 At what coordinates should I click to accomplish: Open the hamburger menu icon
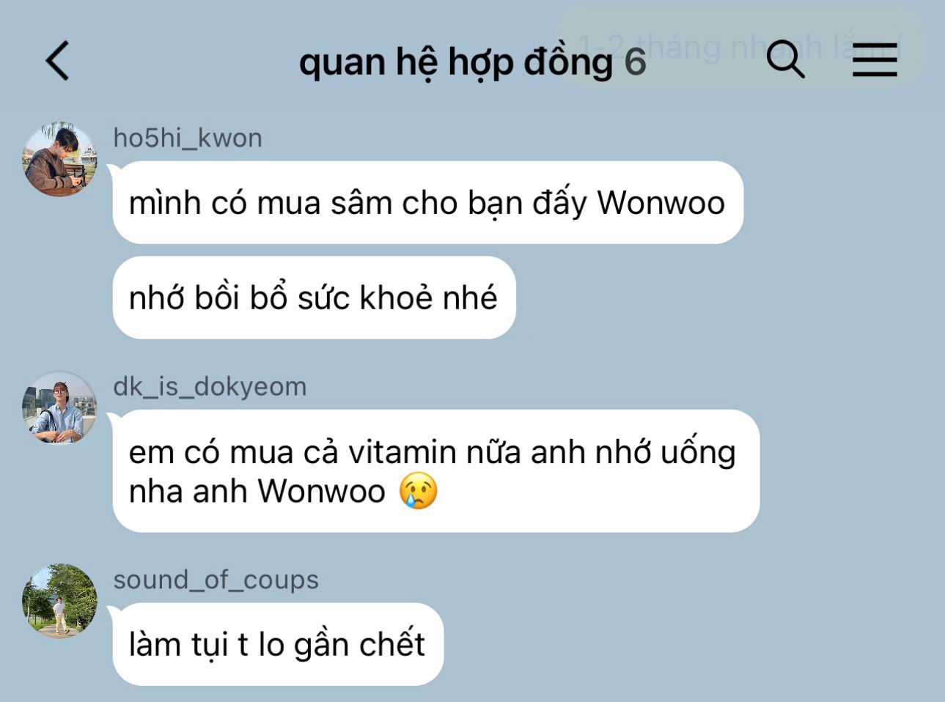click(x=875, y=59)
